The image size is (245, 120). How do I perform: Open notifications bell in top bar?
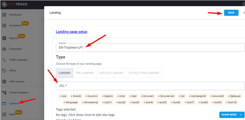[x=244, y=4]
